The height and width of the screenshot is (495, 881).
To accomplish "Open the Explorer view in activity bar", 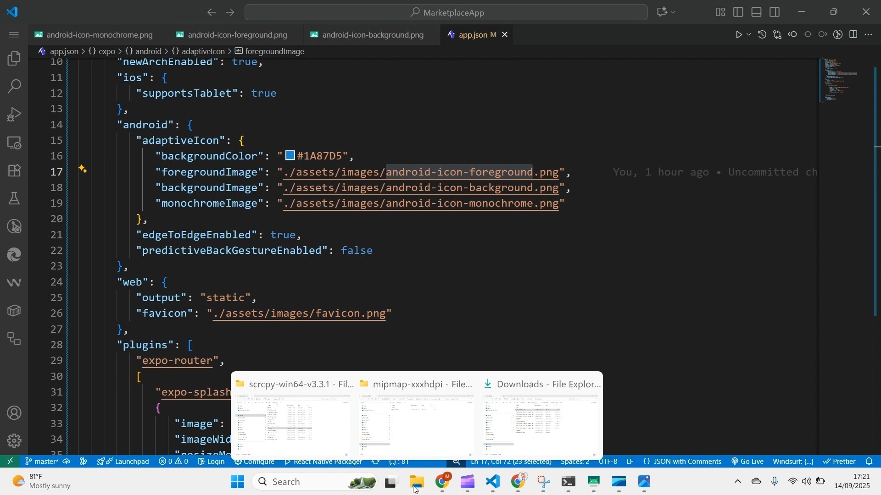I will (x=14, y=59).
